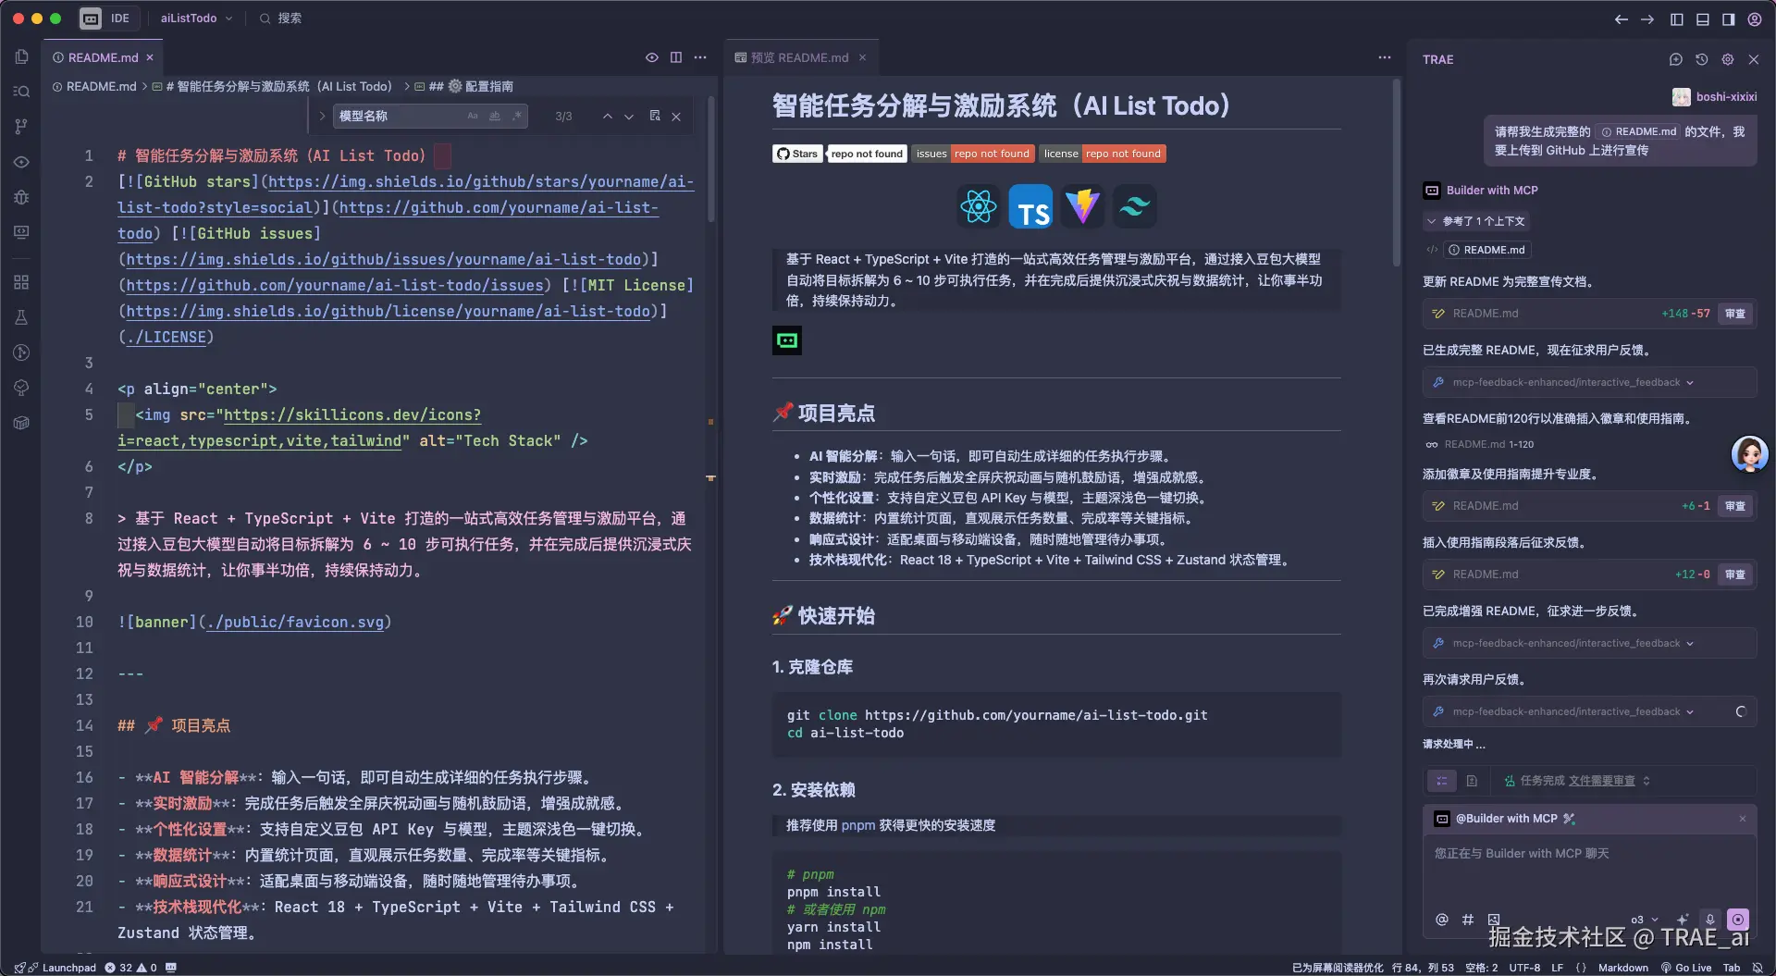Screen dimensions: 1776x976
Task: Click the 文件需要审查 link
Action: click(x=1601, y=781)
